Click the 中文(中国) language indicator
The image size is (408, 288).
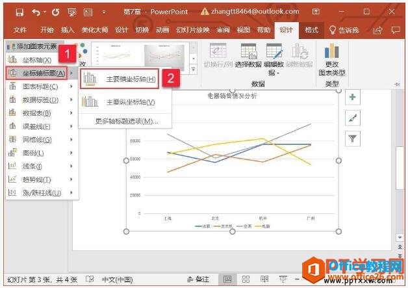pos(117,280)
